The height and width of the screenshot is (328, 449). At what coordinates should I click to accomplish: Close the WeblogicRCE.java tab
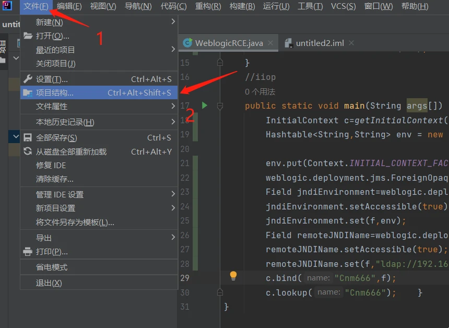pos(270,43)
